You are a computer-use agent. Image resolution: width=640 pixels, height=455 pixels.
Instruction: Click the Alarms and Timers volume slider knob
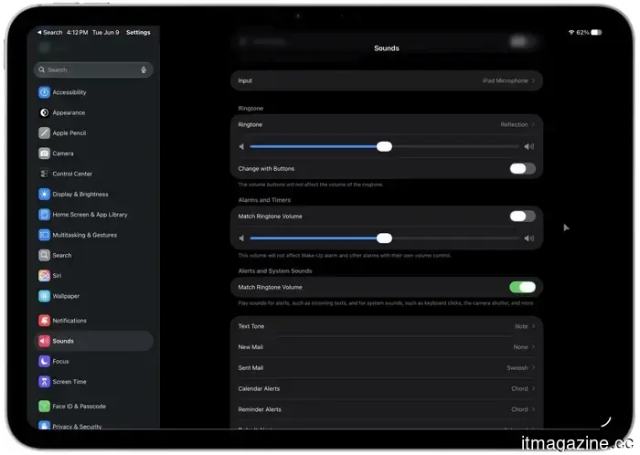pyautogui.click(x=384, y=238)
